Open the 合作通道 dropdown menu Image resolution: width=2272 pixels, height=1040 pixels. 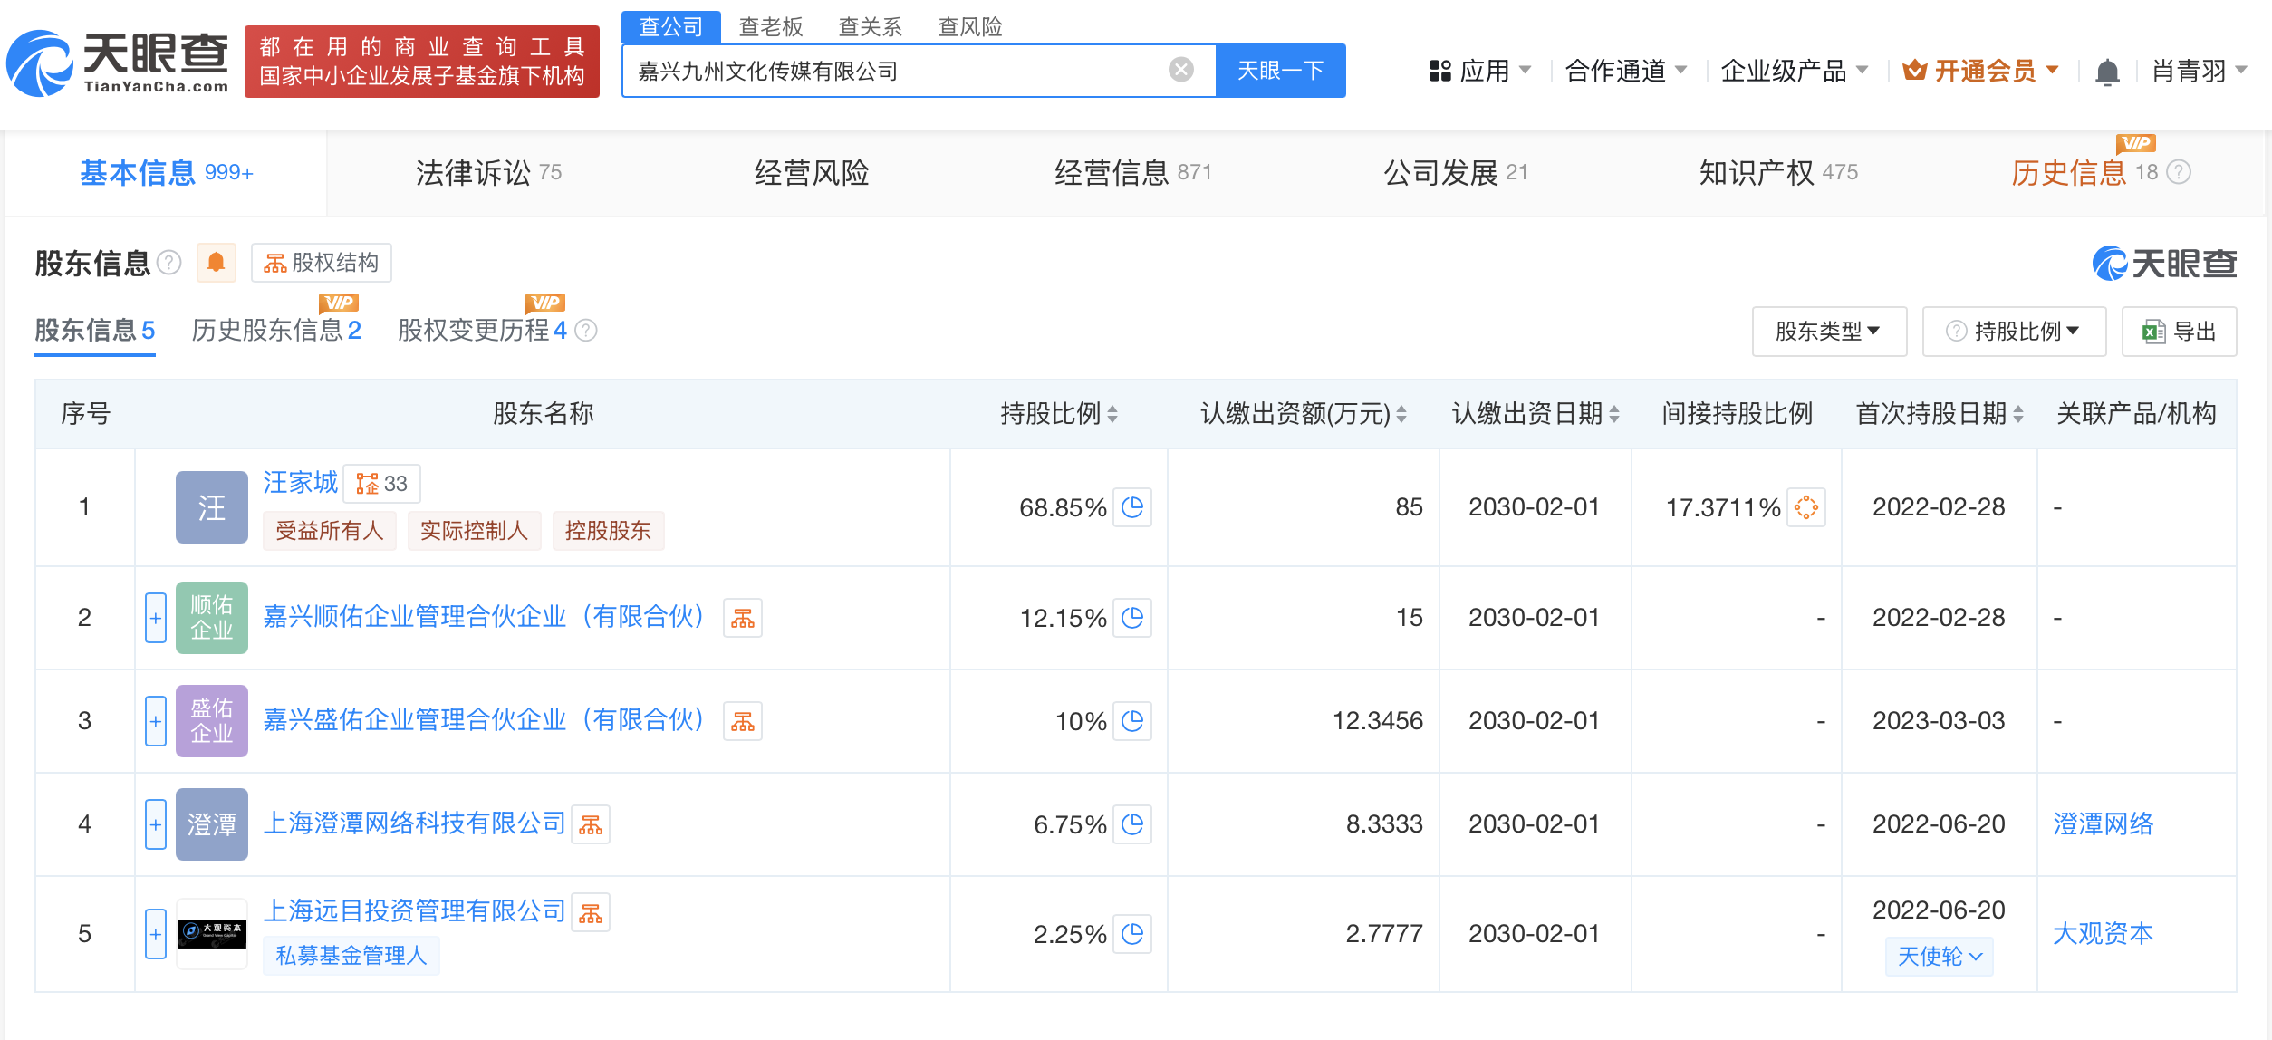coord(1625,71)
